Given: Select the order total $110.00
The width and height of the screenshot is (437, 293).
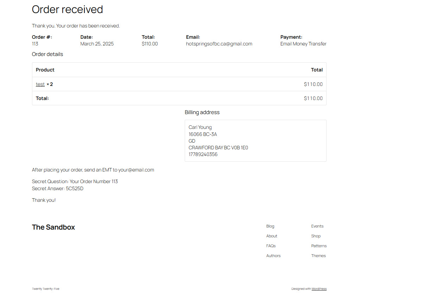Looking at the screenshot, I should 150,43.
